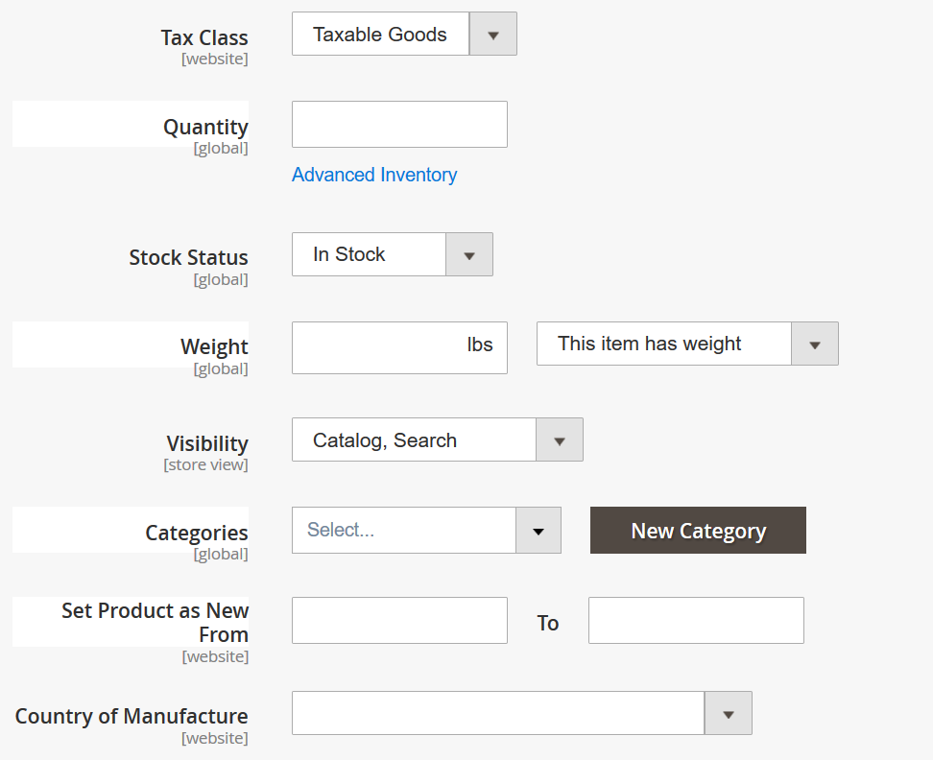The image size is (933, 760).
Task: Click the Quantity field label
Action: (205, 128)
